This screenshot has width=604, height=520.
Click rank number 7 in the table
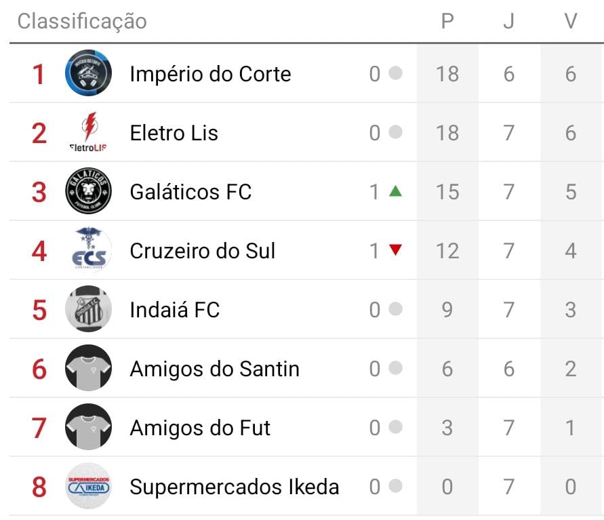[39, 428]
